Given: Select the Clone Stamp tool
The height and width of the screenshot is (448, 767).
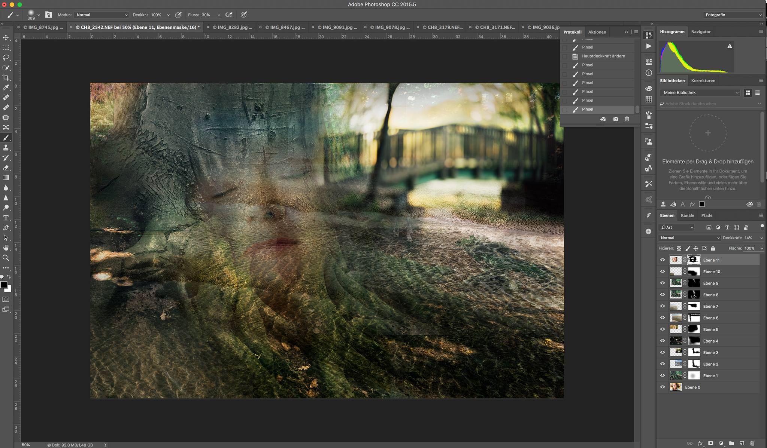Looking at the screenshot, I should tap(6, 148).
